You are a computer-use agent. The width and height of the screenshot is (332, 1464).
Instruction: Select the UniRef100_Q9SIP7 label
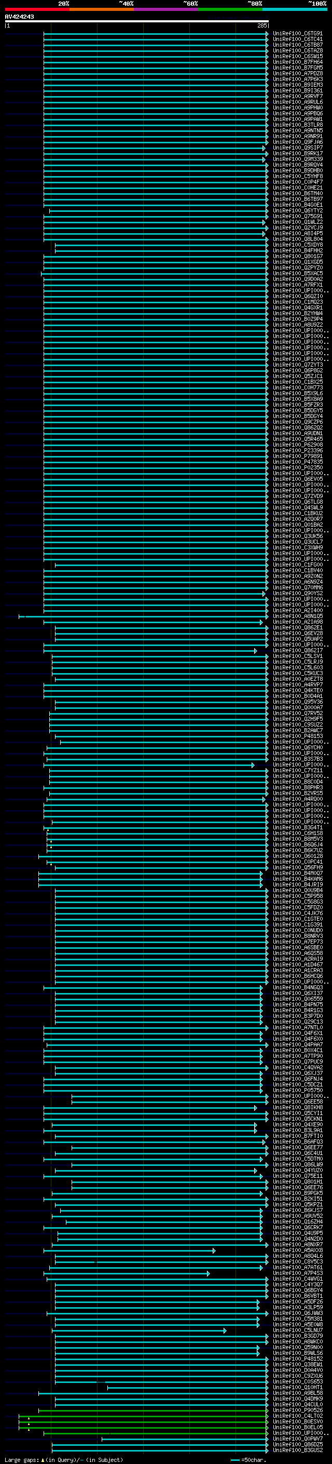click(x=297, y=148)
